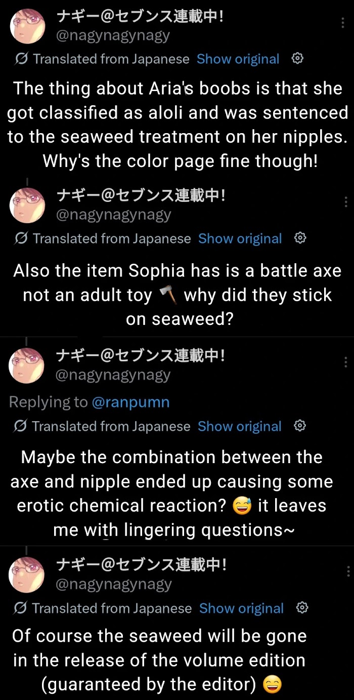Open translation gear on reply to @ranpumn
Screen dimensions: 354x700
[299, 426]
